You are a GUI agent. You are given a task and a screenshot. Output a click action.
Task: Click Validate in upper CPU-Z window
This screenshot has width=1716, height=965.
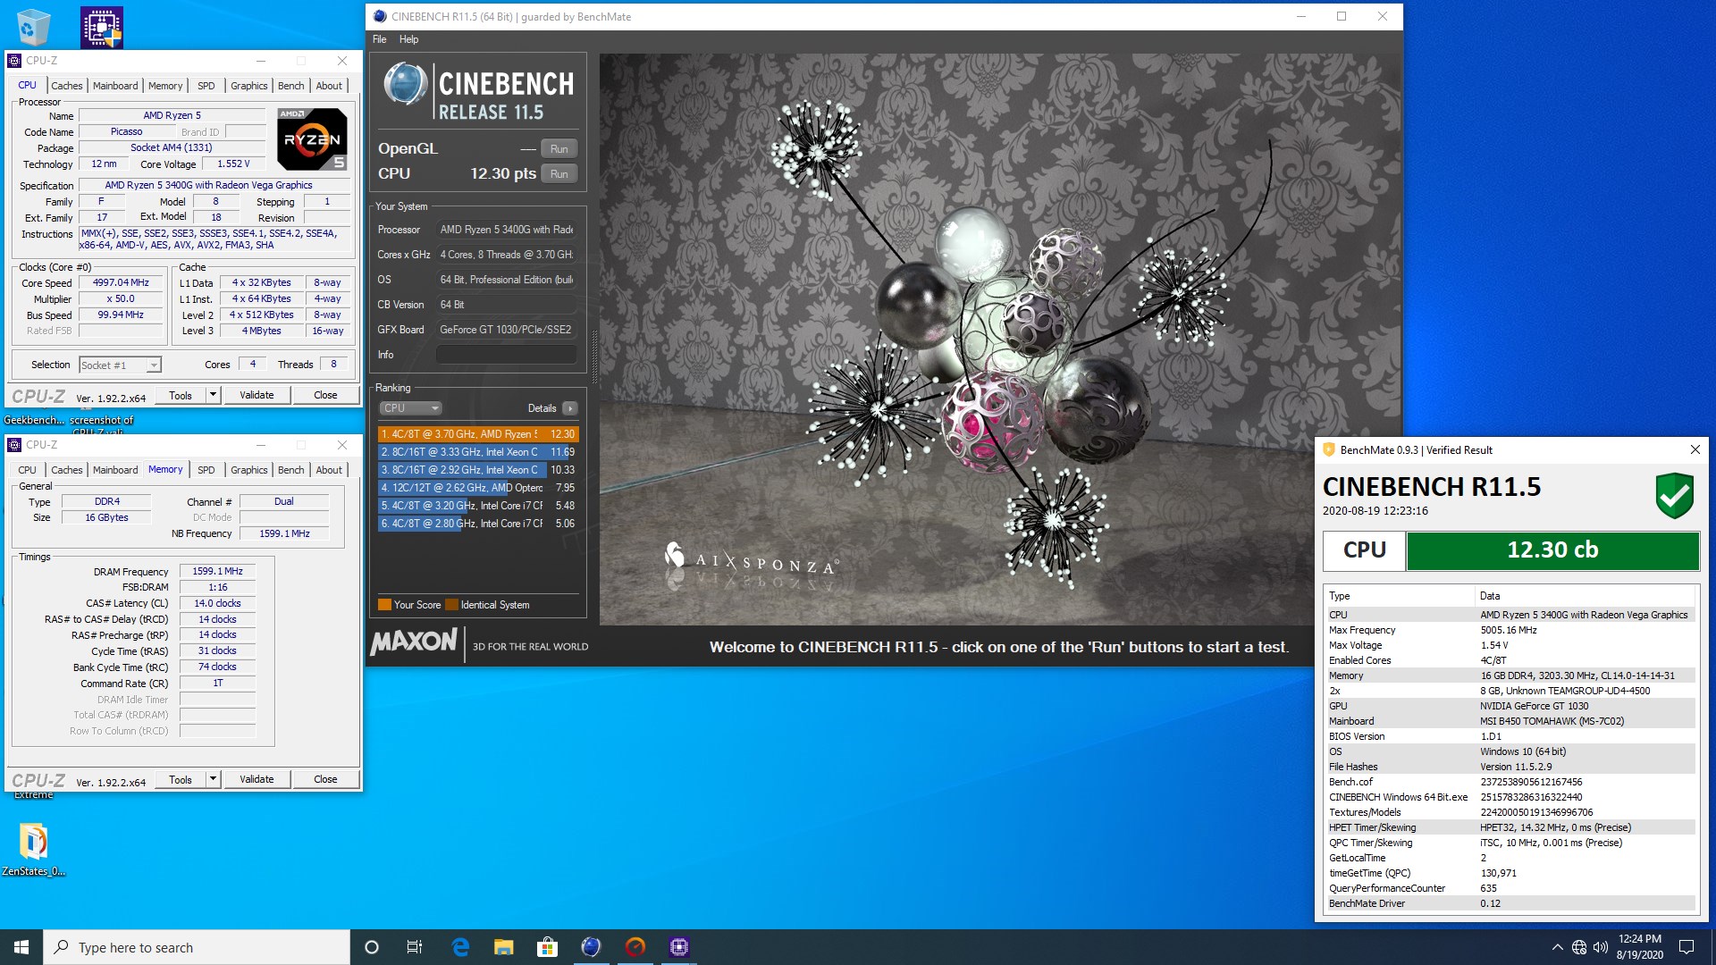pos(257,395)
